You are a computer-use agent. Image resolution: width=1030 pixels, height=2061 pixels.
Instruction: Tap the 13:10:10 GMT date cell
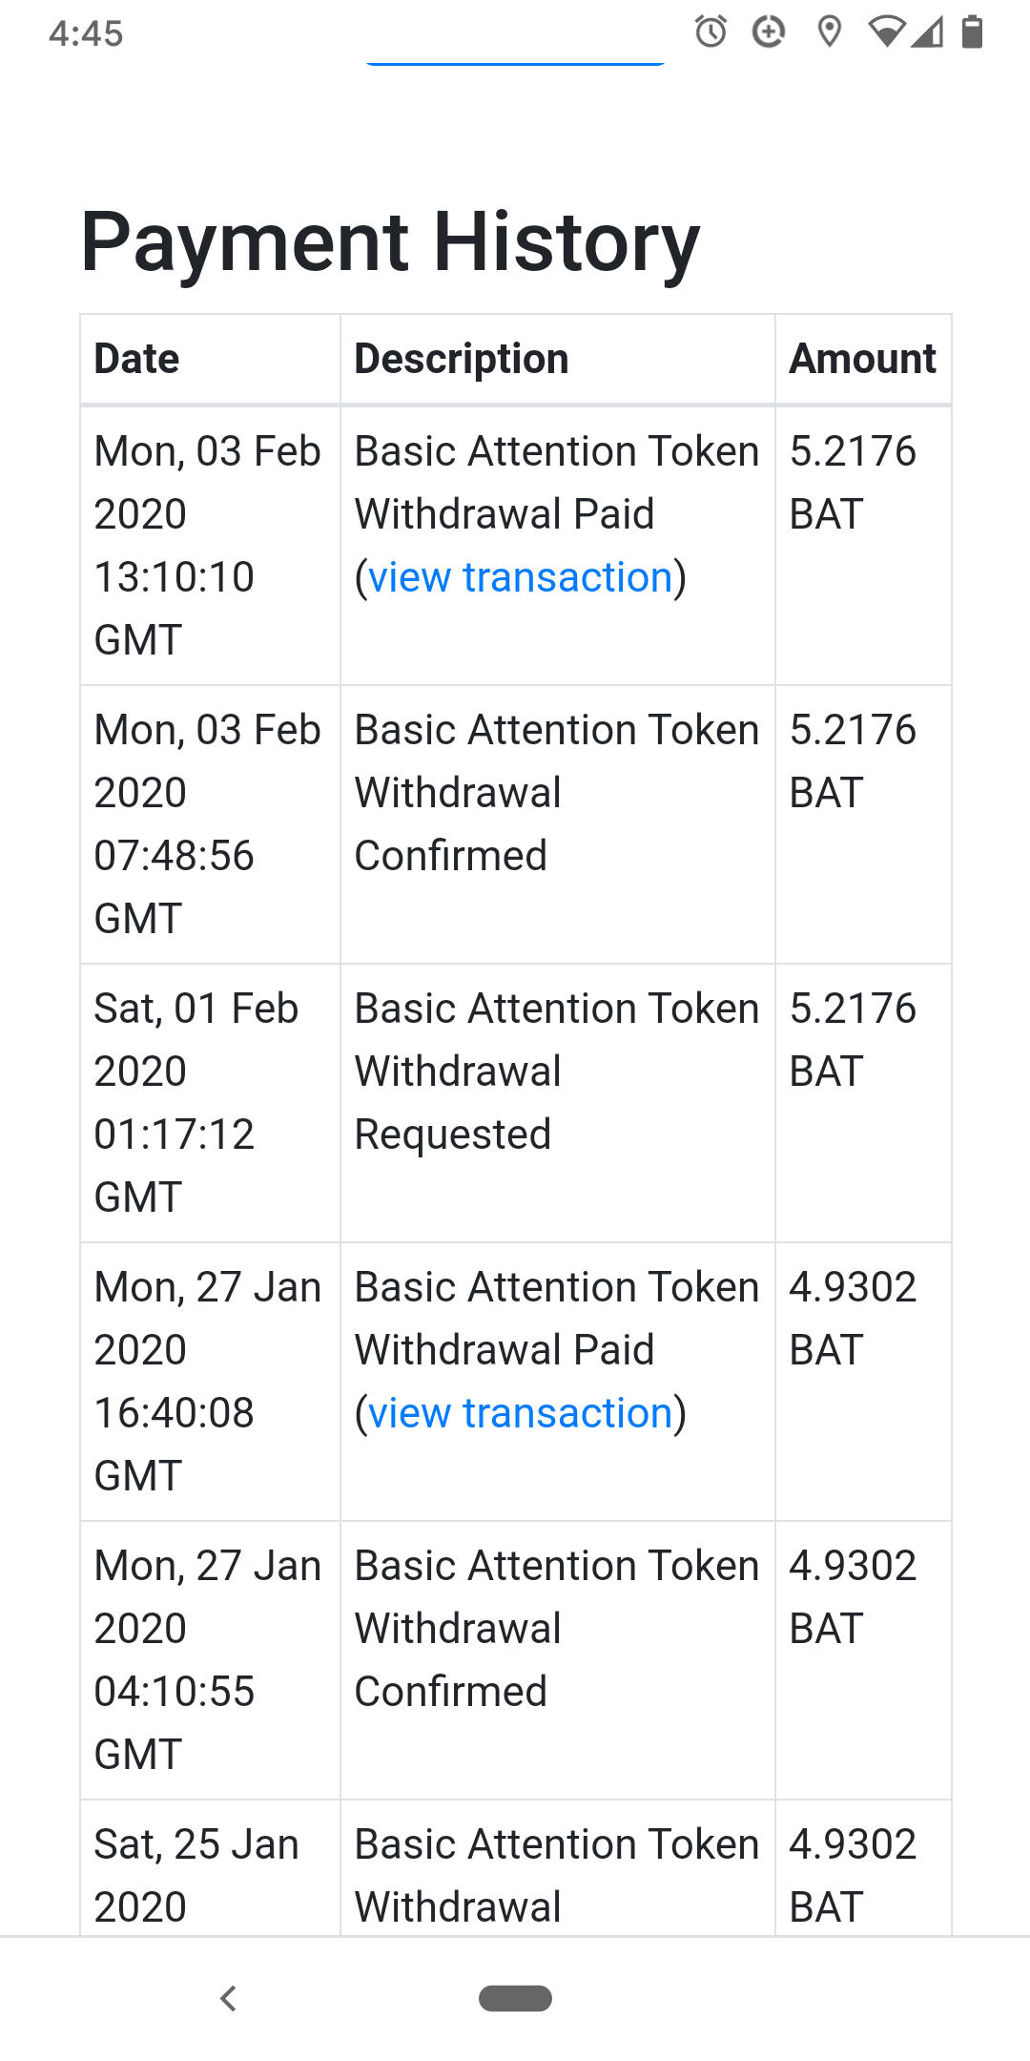click(x=208, y=545)
